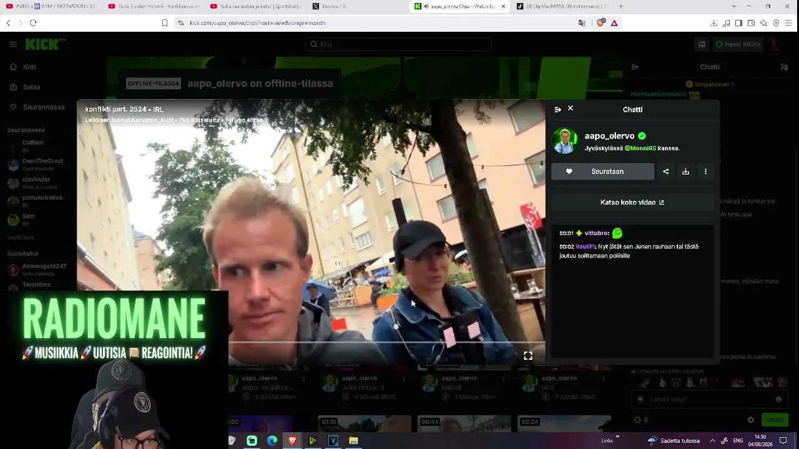The width and height of the screenshot is (799, 449).
Task: Focus the Etsi search field
Action: click(x=398, y=44)
